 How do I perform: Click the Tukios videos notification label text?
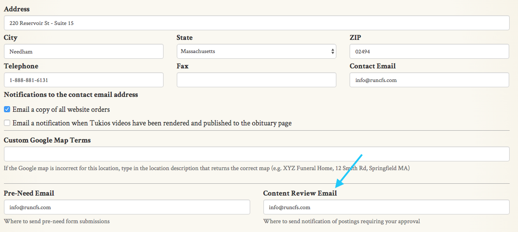(152, 123)
